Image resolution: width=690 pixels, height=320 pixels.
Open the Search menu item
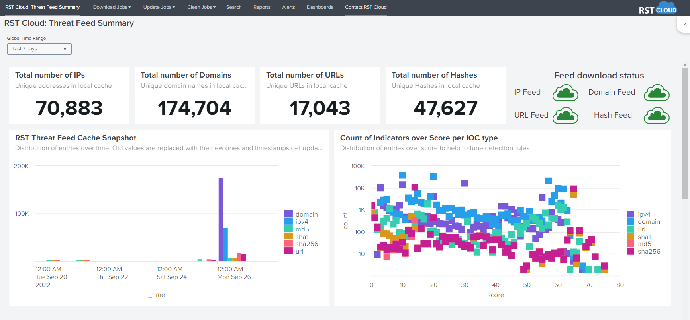[234, 7]
